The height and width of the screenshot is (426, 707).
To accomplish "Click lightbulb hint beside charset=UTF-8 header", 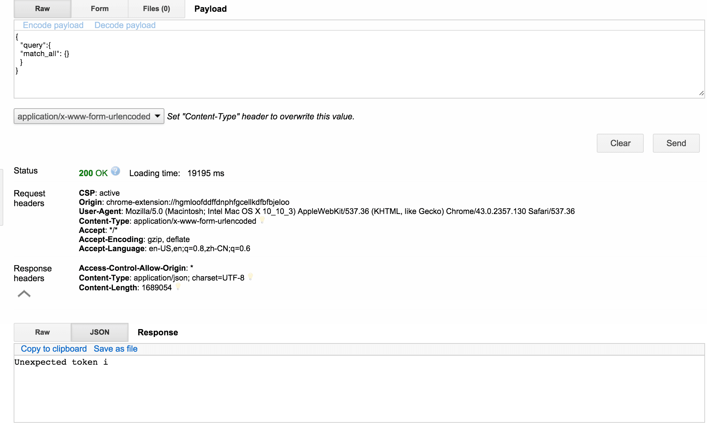I will tap(250, 277).
